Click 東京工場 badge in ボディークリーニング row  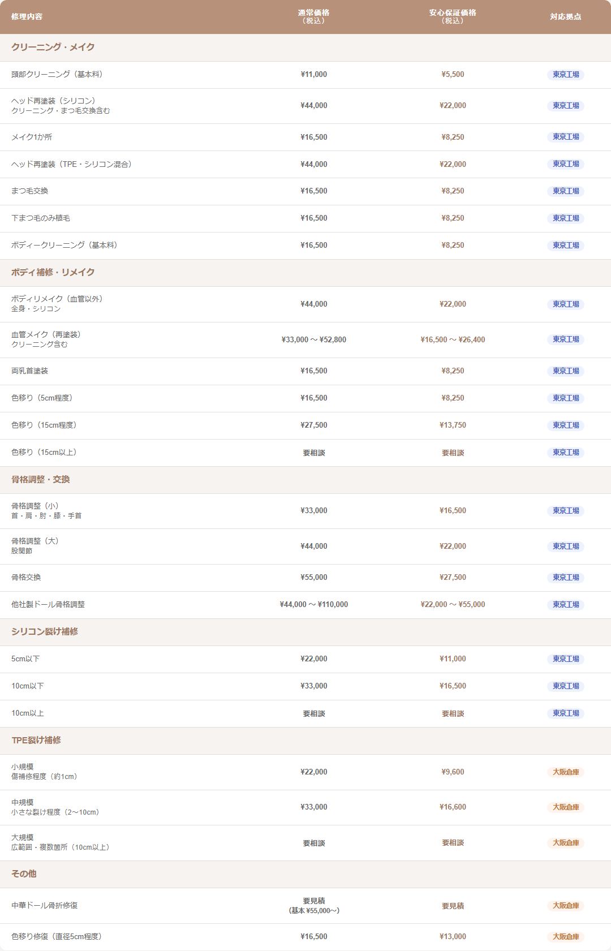point(566,246)
